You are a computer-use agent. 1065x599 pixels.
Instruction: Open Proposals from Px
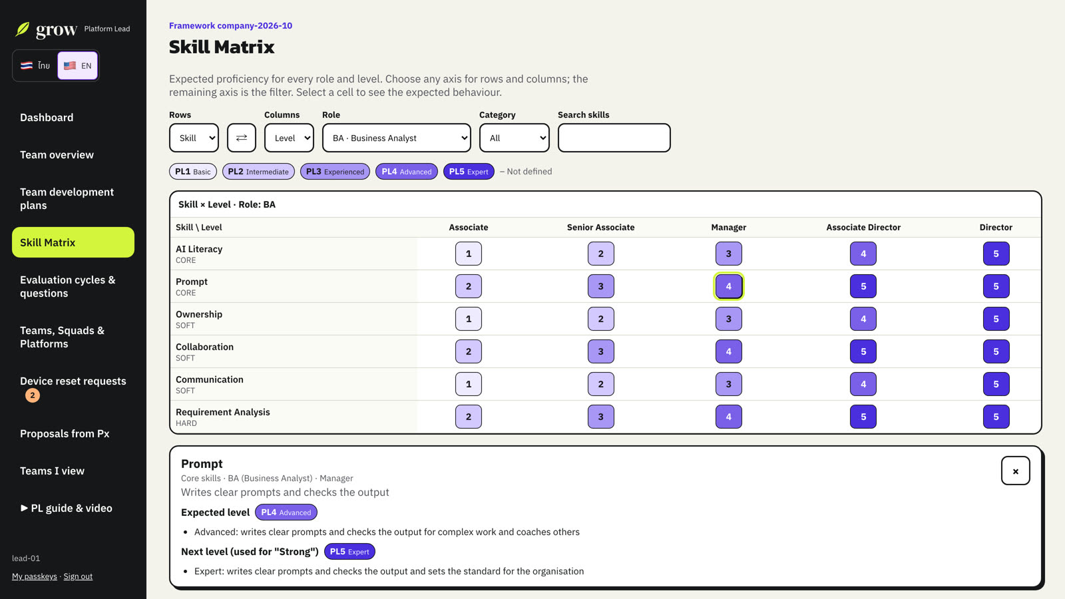(x=73, y=434)
